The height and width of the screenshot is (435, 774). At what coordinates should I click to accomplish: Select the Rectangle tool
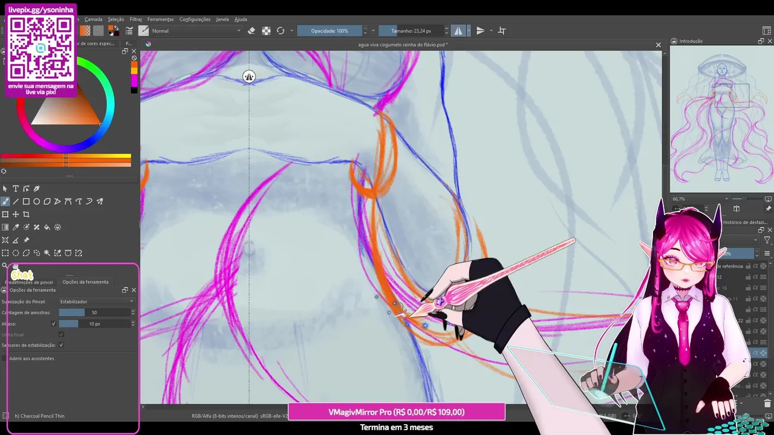[26, 201]
